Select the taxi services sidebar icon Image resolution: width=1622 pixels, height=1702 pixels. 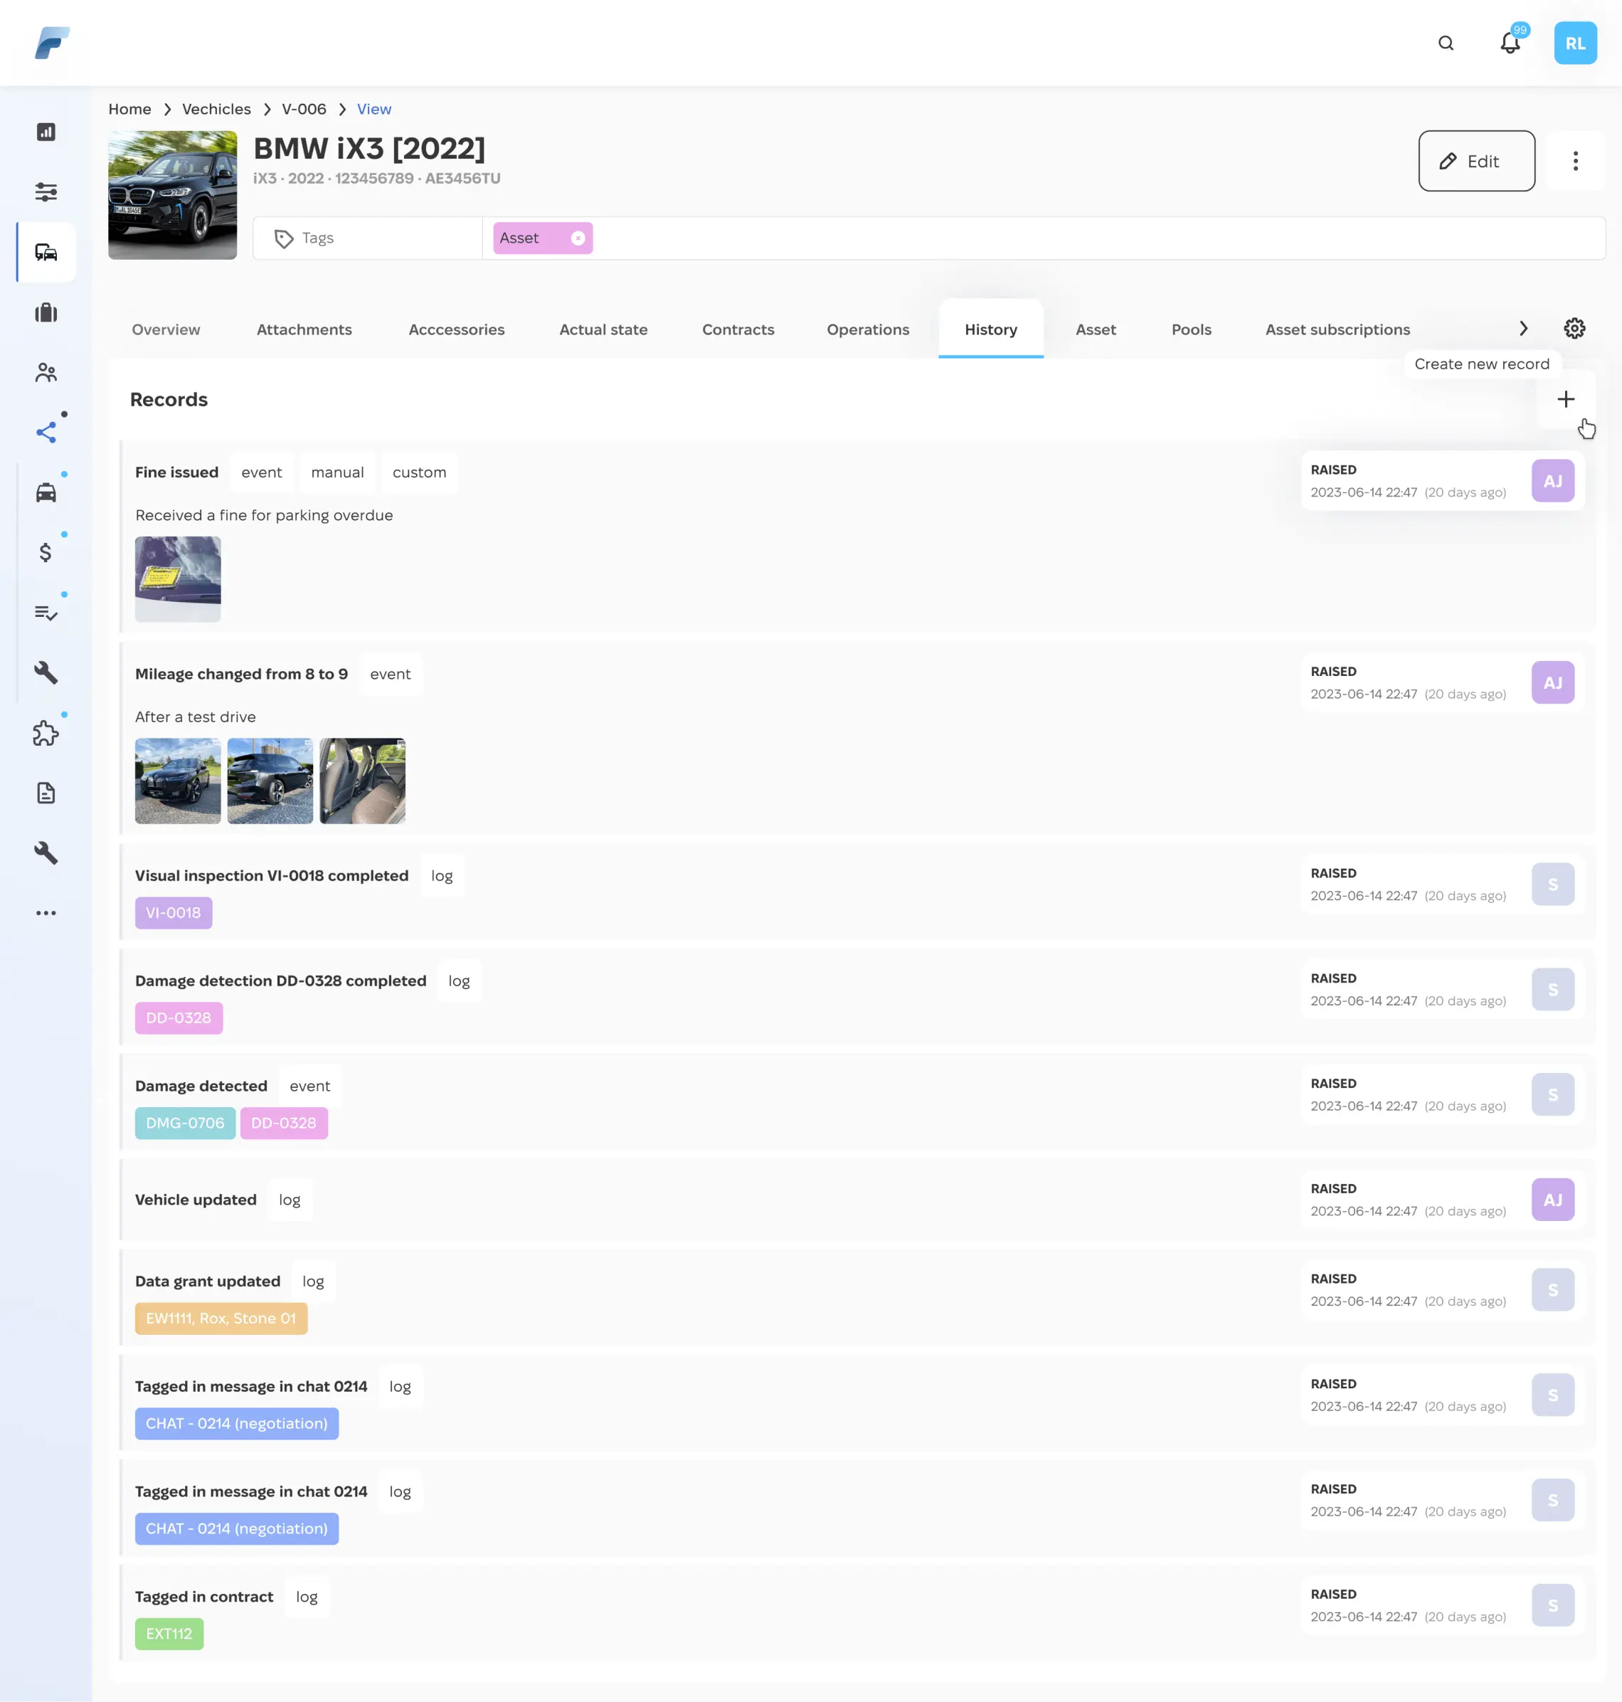click(x=46, y=492)
